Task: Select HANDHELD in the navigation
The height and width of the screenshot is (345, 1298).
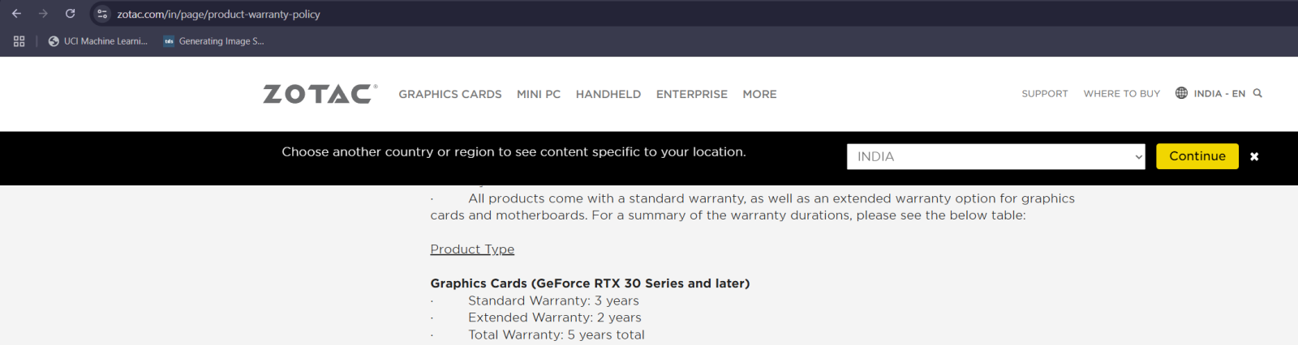Action: (x=608, y=94)
